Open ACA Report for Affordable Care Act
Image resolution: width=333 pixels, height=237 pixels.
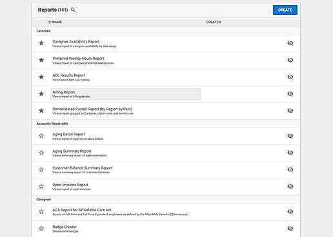[82, 210]
